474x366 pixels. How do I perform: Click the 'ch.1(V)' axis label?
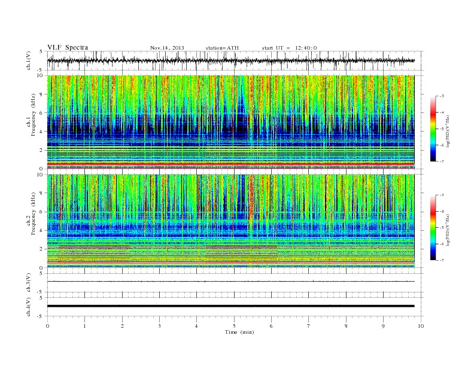(x=29, y=62)
